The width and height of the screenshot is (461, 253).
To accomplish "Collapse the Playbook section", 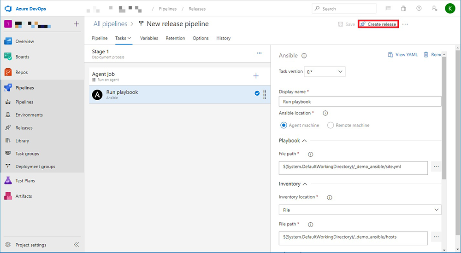I will [x=304, y=141].
